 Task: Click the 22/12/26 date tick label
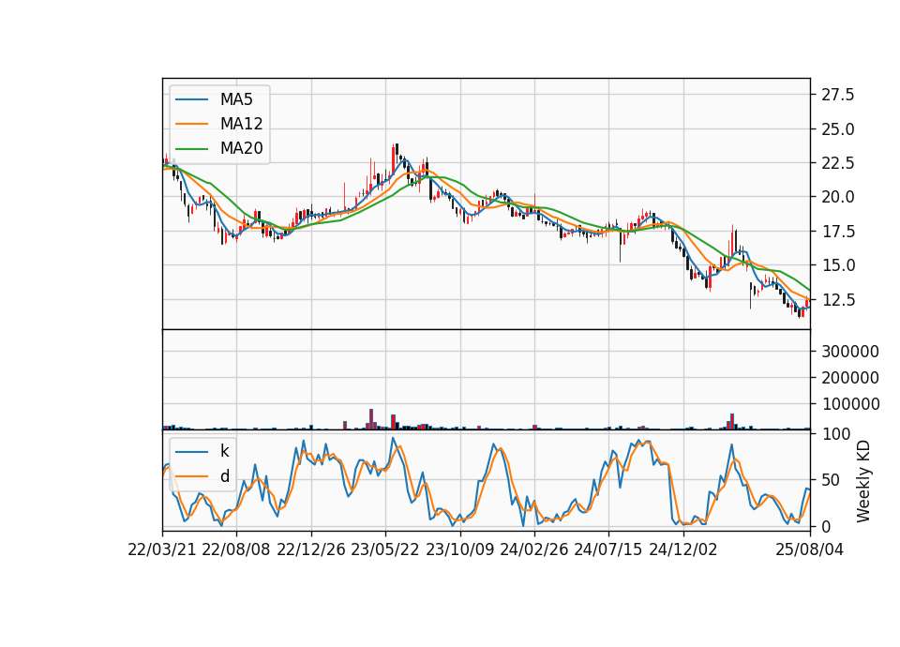(311, 549)
